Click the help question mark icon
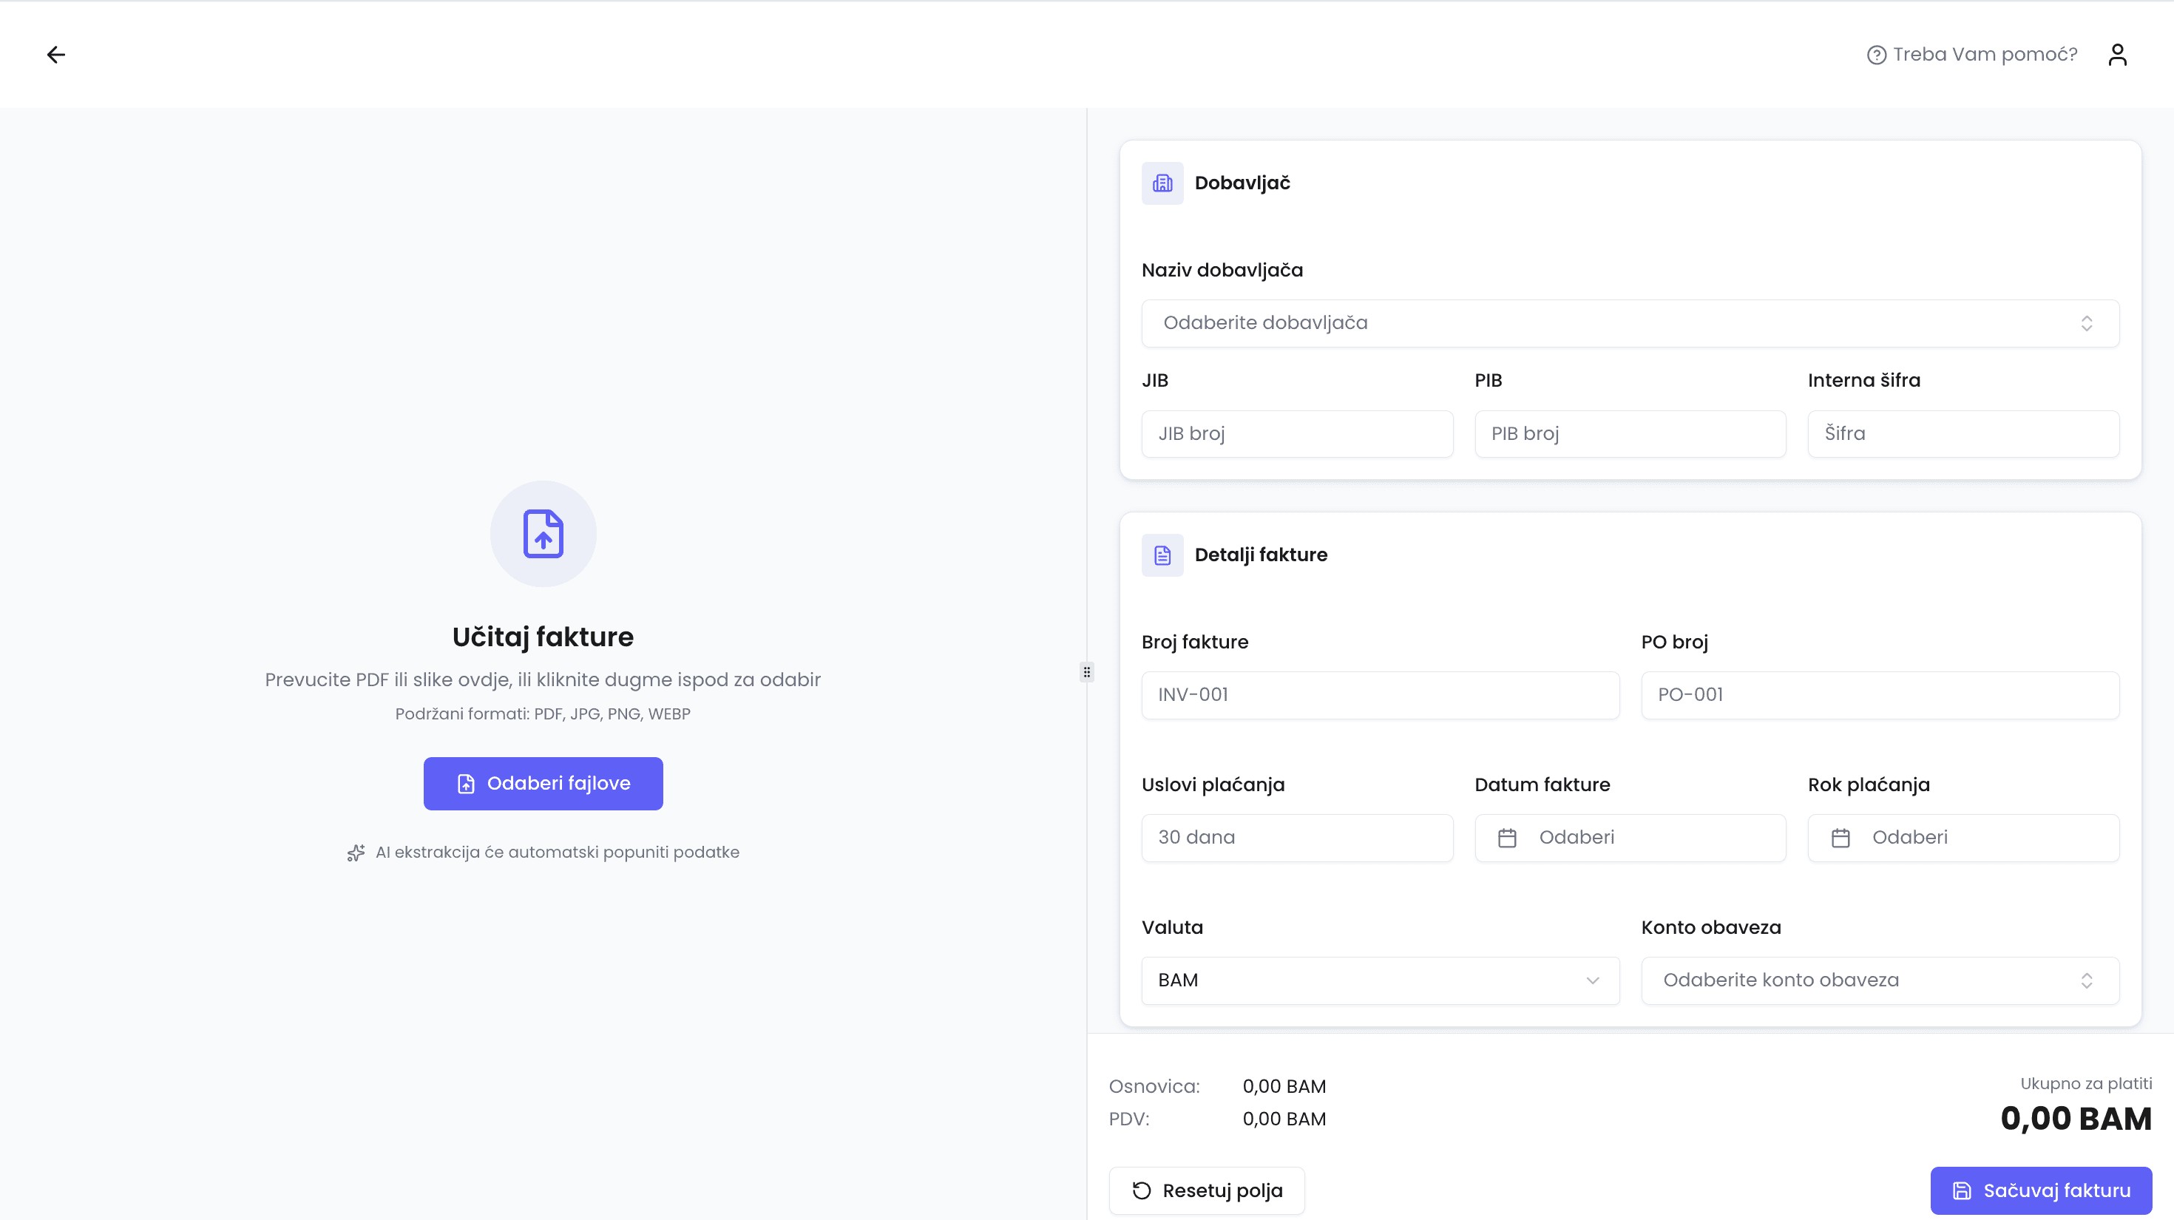 tap(1875, 55)
